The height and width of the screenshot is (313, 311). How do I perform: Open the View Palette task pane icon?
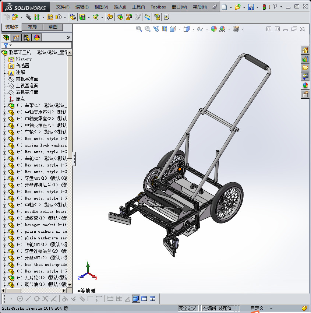pyautogui.click(x=305, y=77)
